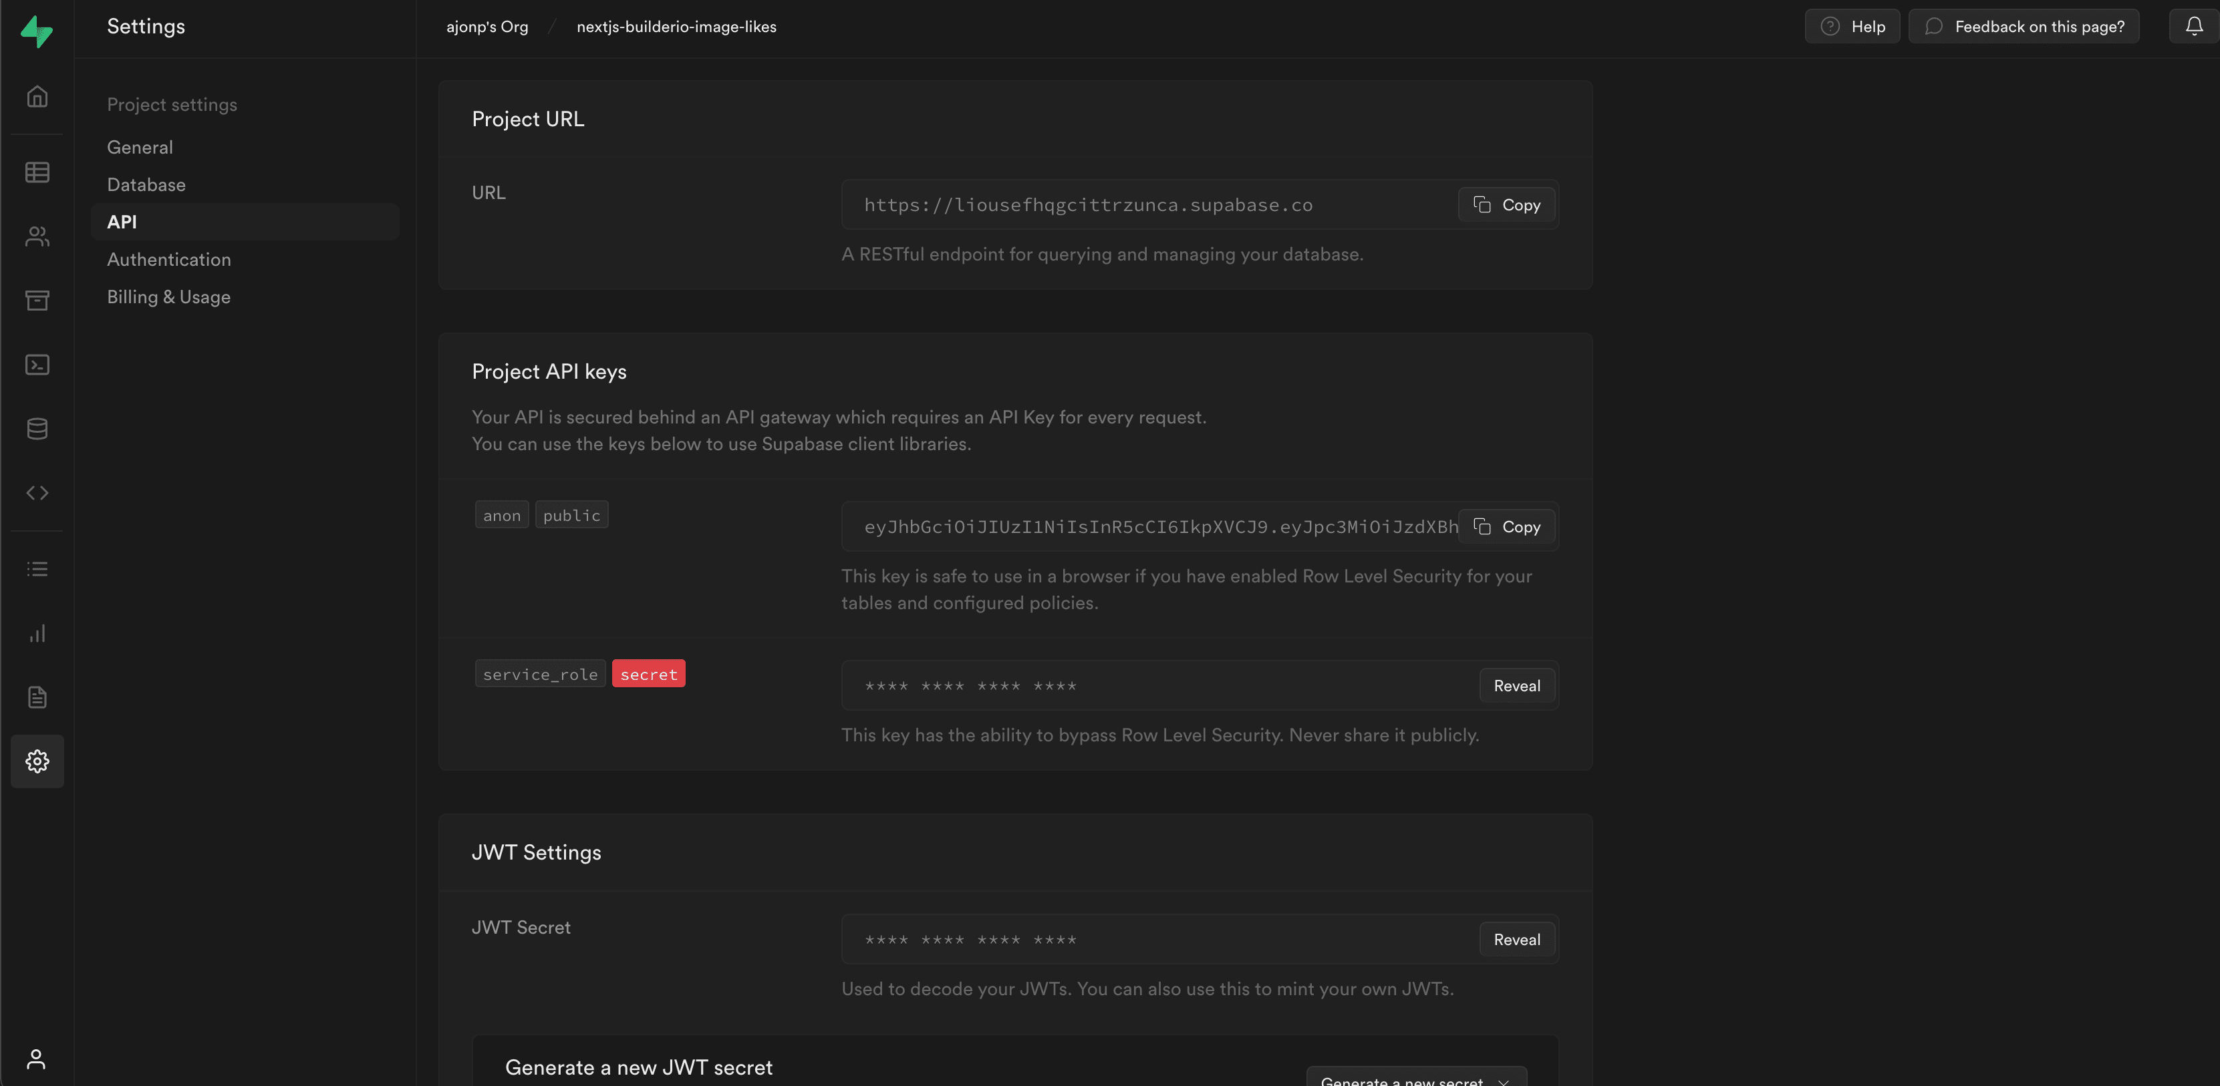Click ajonp's Org breadcrumb

pos(487,27)
